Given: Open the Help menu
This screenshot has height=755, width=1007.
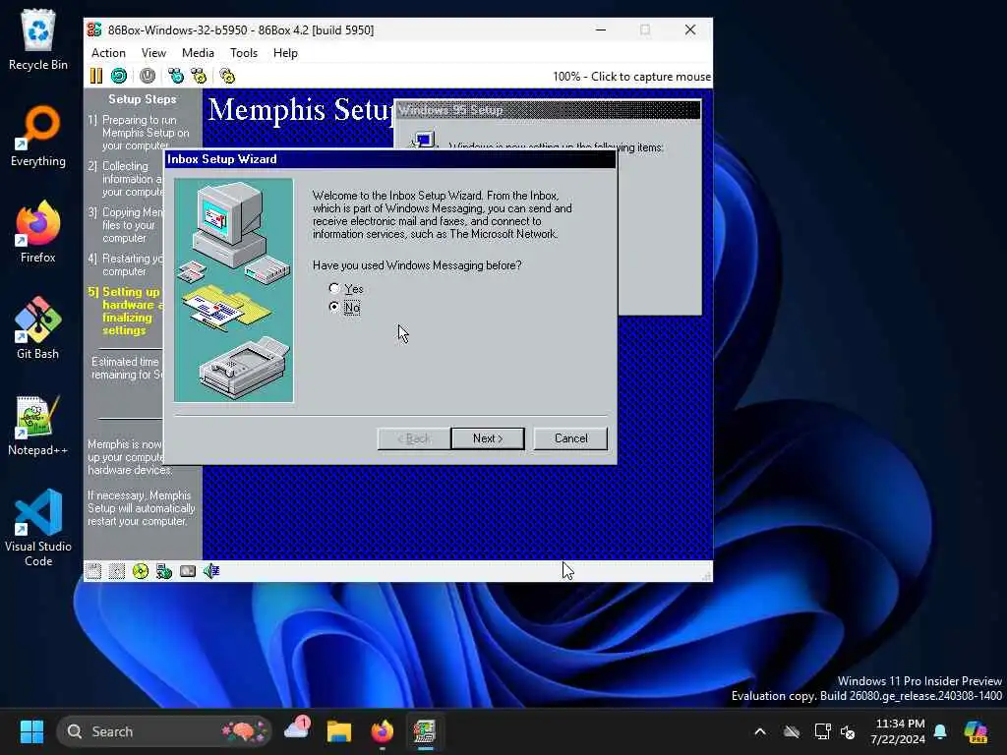Looking at the screenshot, I should click(x=285, y=53).
